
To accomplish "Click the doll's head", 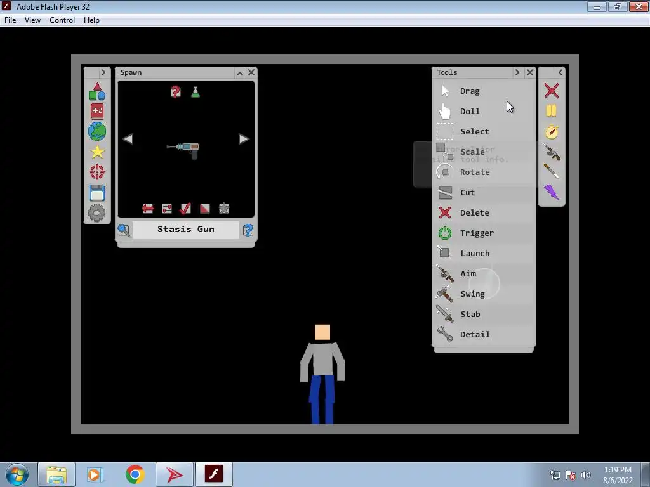I will click(322, 332).
